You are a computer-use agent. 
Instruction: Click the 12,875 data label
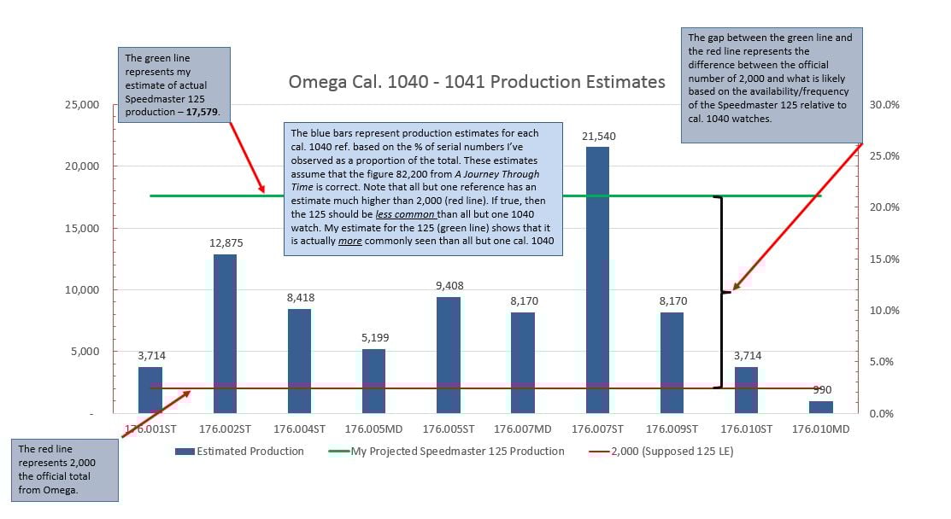(x=226, y=242)
